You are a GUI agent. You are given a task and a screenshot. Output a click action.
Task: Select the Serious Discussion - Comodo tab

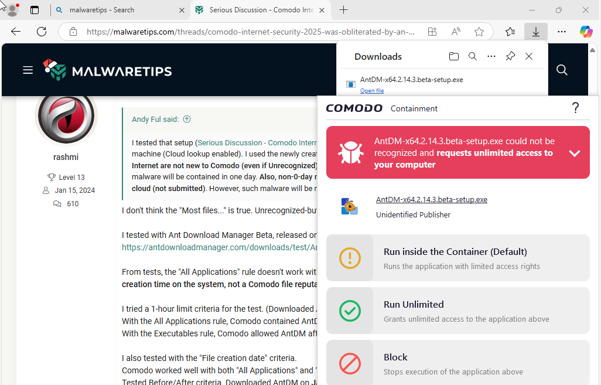(x=261, y=10)
